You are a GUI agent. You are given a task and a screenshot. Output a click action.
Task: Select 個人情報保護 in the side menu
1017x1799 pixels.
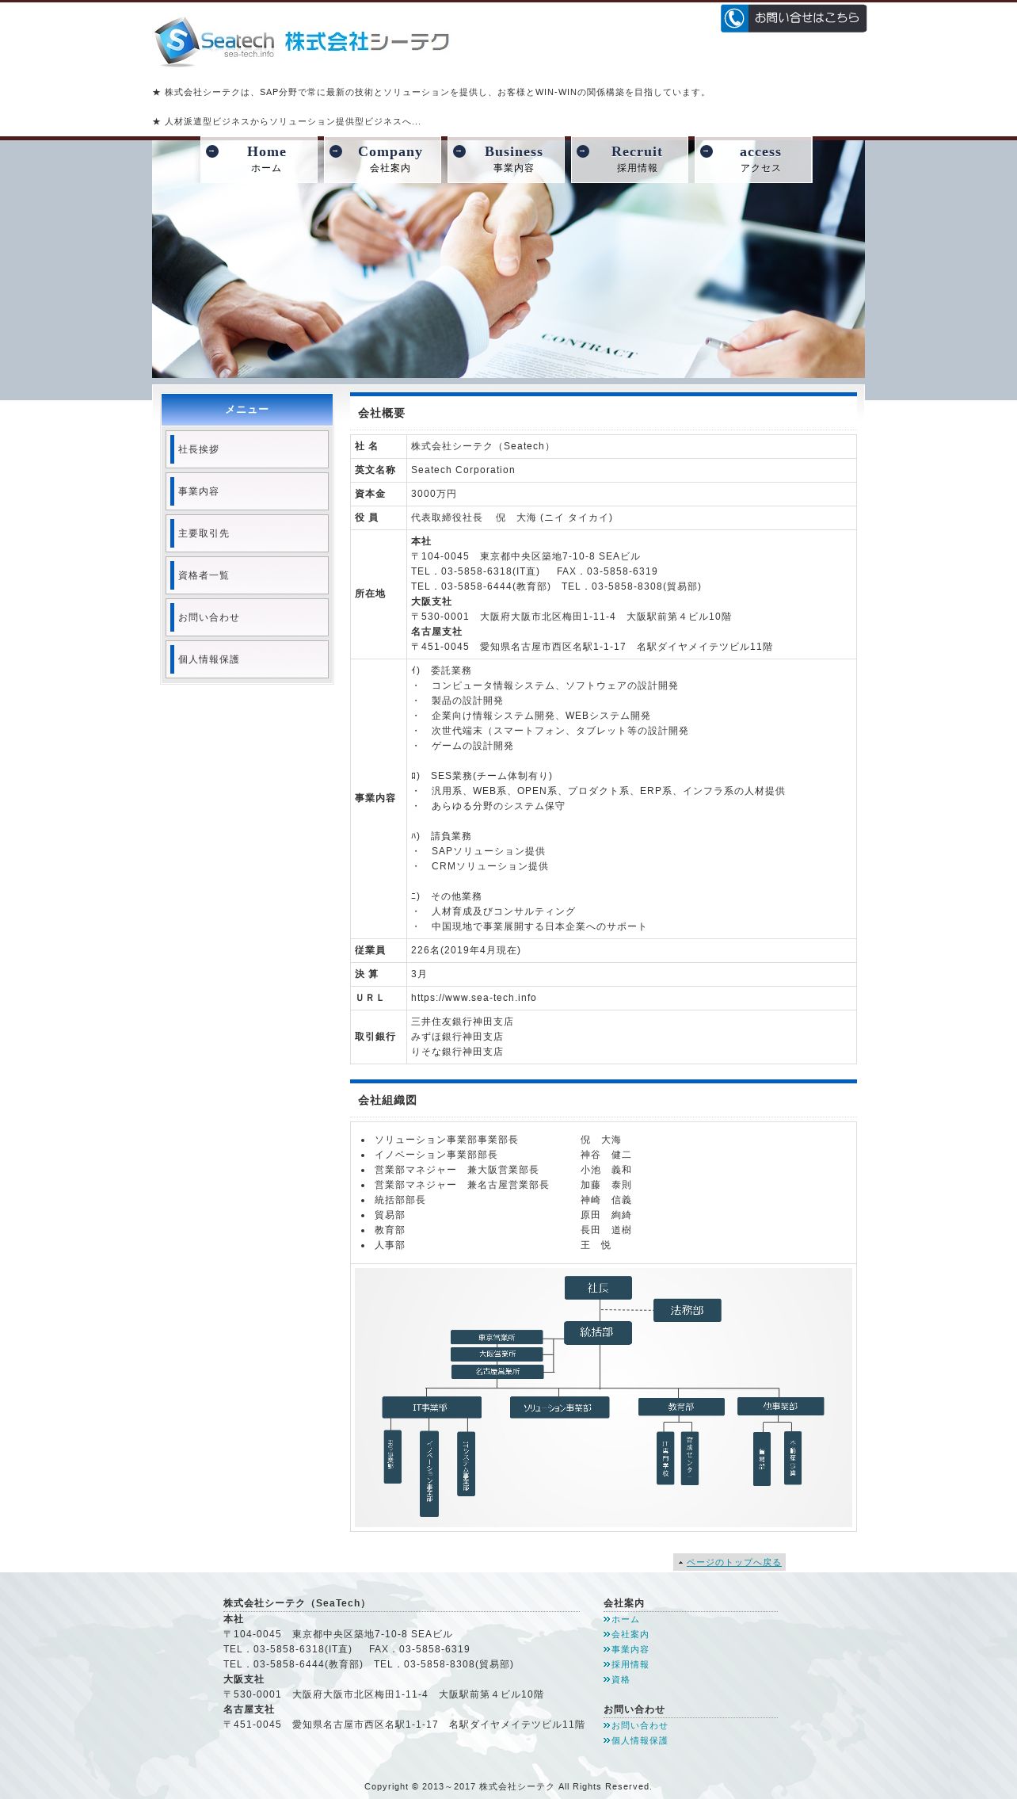click(247, 659)
